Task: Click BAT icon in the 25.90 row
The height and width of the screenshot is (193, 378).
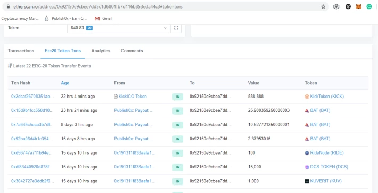Action: point(307,111)
